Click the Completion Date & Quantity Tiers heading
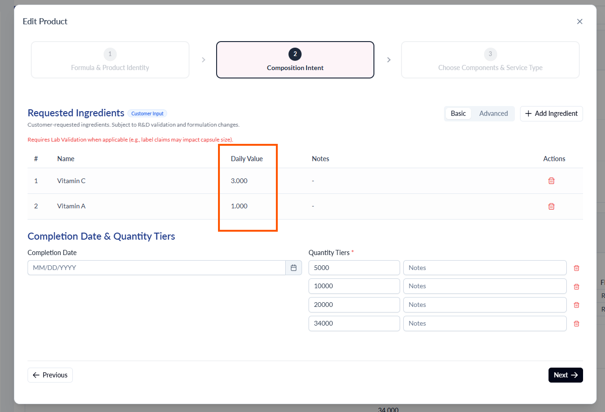The width and height of the screenshot is (605, 412). [101, 236]
